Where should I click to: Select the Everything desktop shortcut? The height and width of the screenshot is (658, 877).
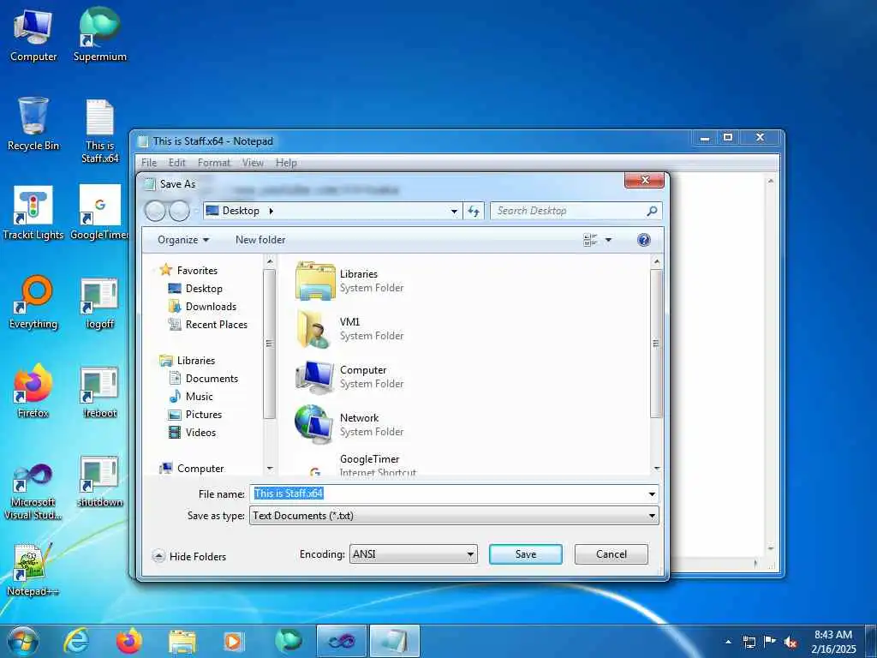[33, 302]
